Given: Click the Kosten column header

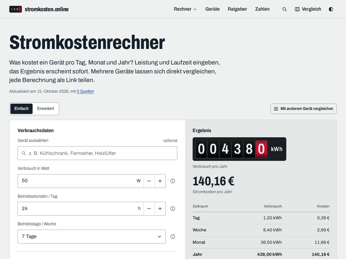Looking at the screenshot, I should pos(323,206).
